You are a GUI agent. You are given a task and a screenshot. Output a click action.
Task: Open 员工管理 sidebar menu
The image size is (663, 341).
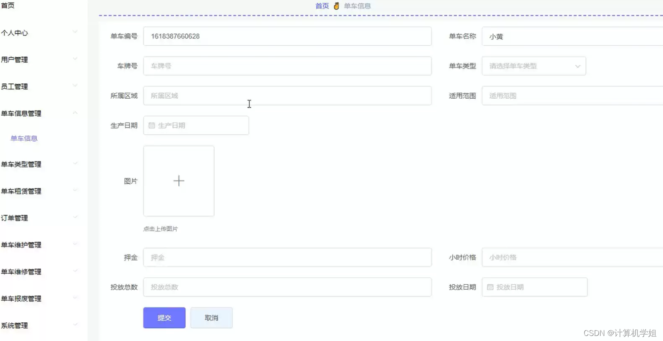click(x=14, y=86)
